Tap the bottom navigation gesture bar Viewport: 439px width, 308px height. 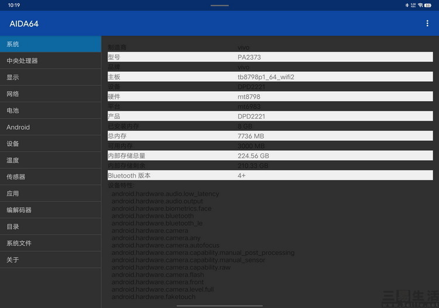coord(220,306)
